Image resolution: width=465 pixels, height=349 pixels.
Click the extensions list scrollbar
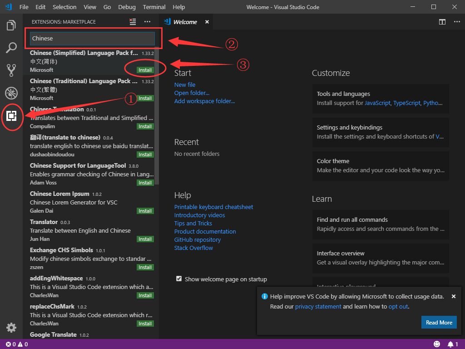(157, 114)
